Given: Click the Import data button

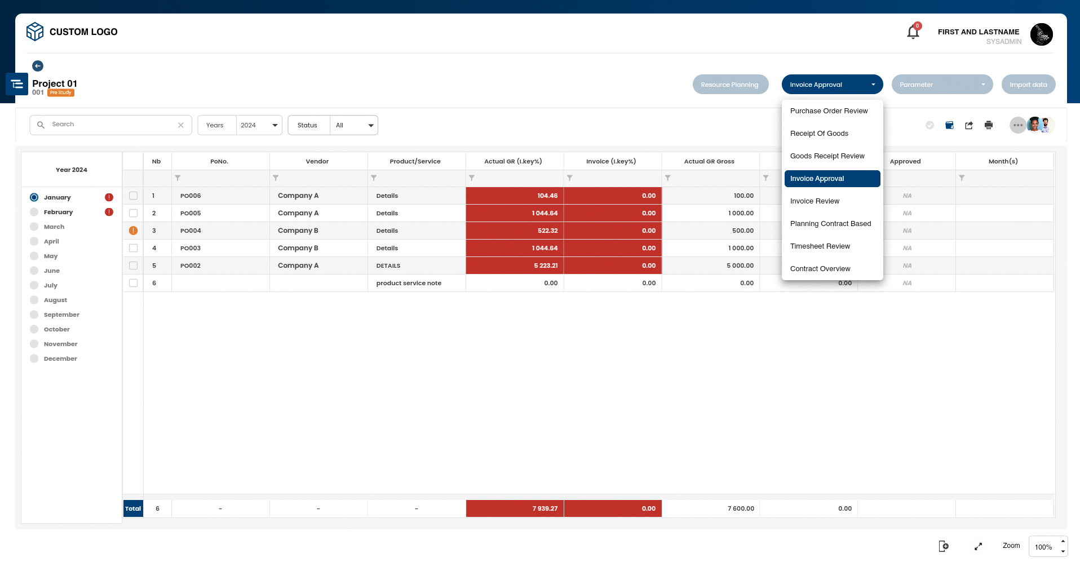Looking at the screenshot, I should 1028,85.
